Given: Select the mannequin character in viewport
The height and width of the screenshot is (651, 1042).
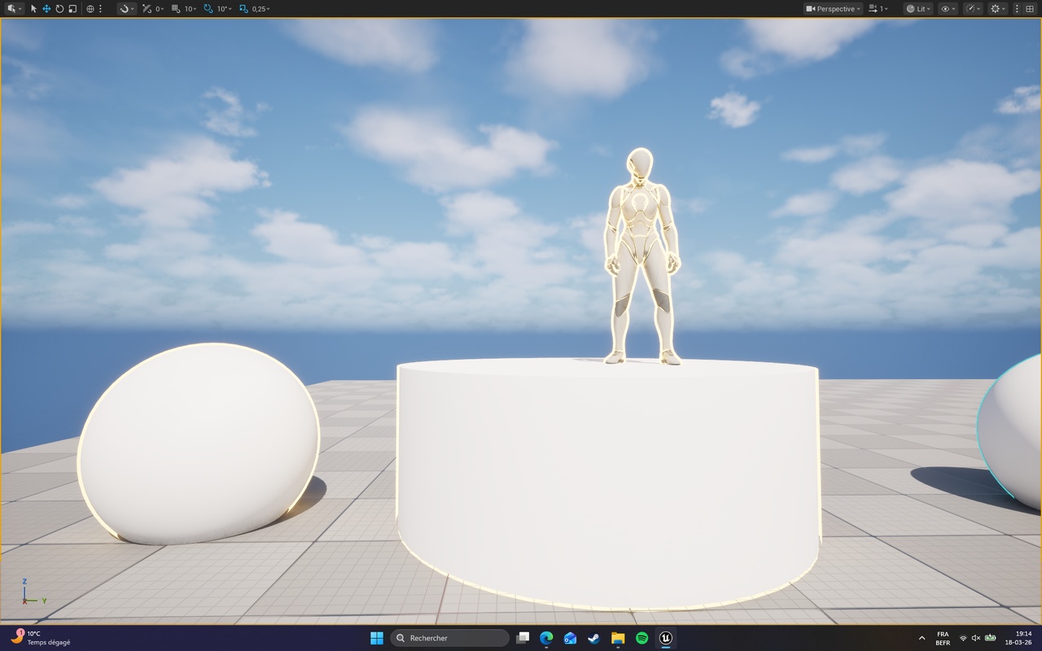Looking at the screenshot, I should coord(641,256).
